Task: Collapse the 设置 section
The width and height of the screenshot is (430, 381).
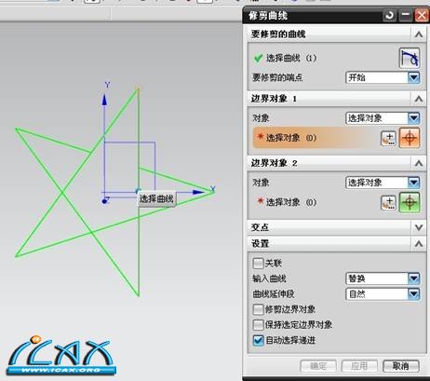Action: tap(419, 244)
